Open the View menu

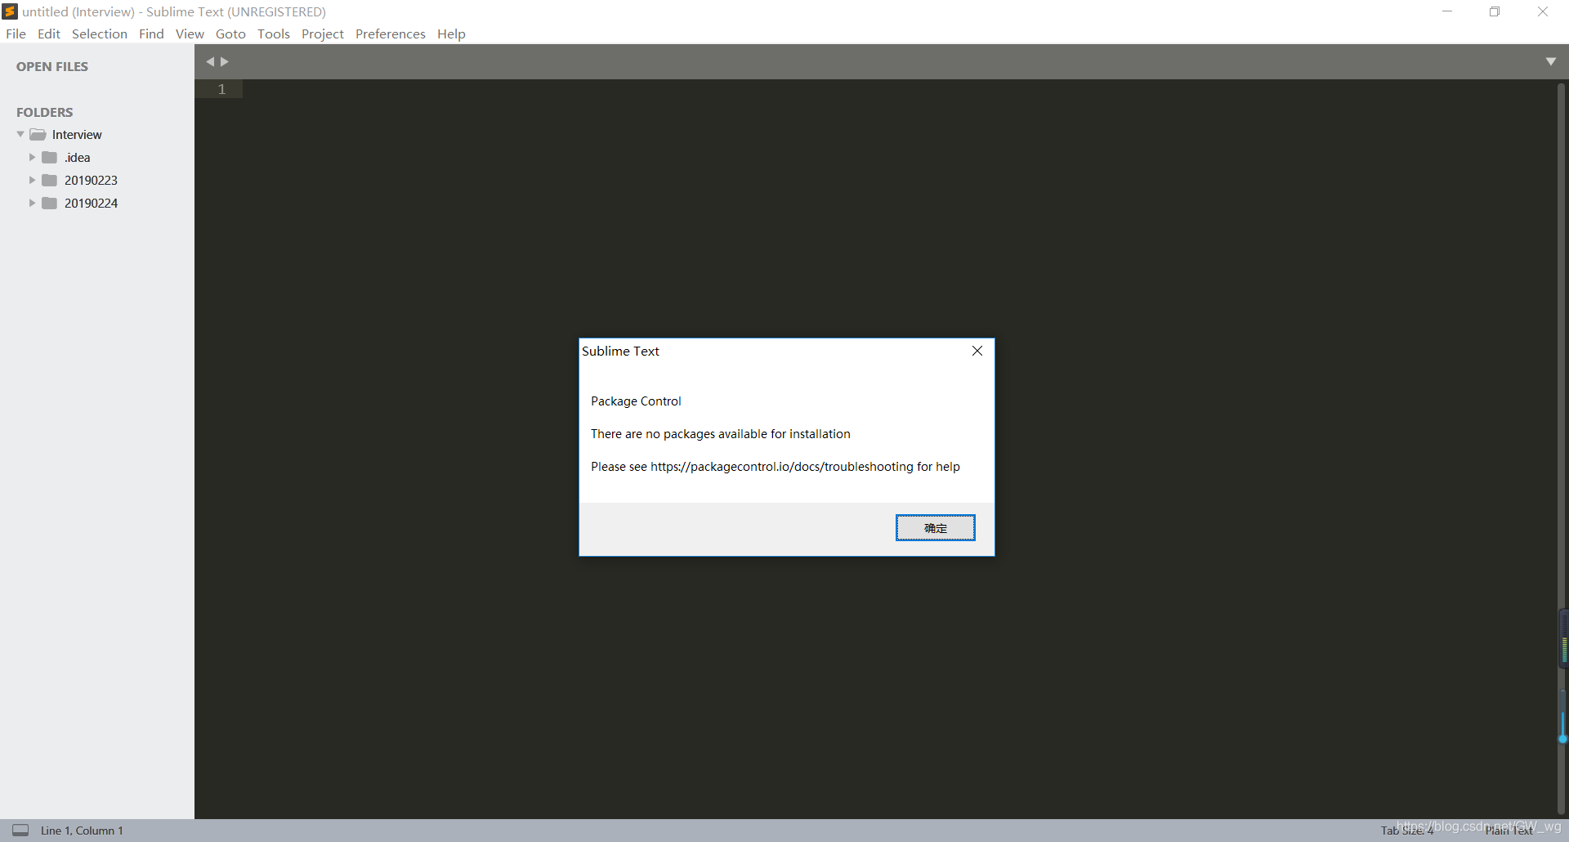coord(190,34)
